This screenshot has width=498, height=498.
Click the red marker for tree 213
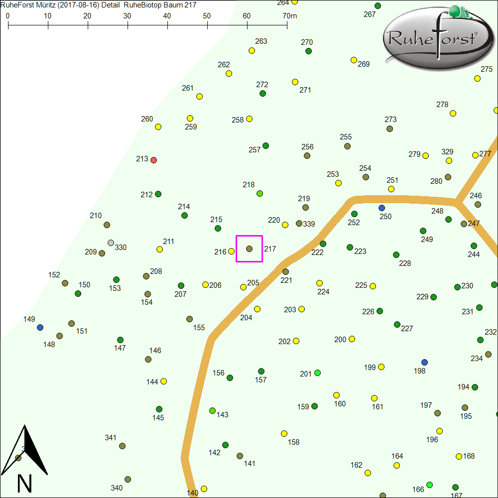[154, 160]
